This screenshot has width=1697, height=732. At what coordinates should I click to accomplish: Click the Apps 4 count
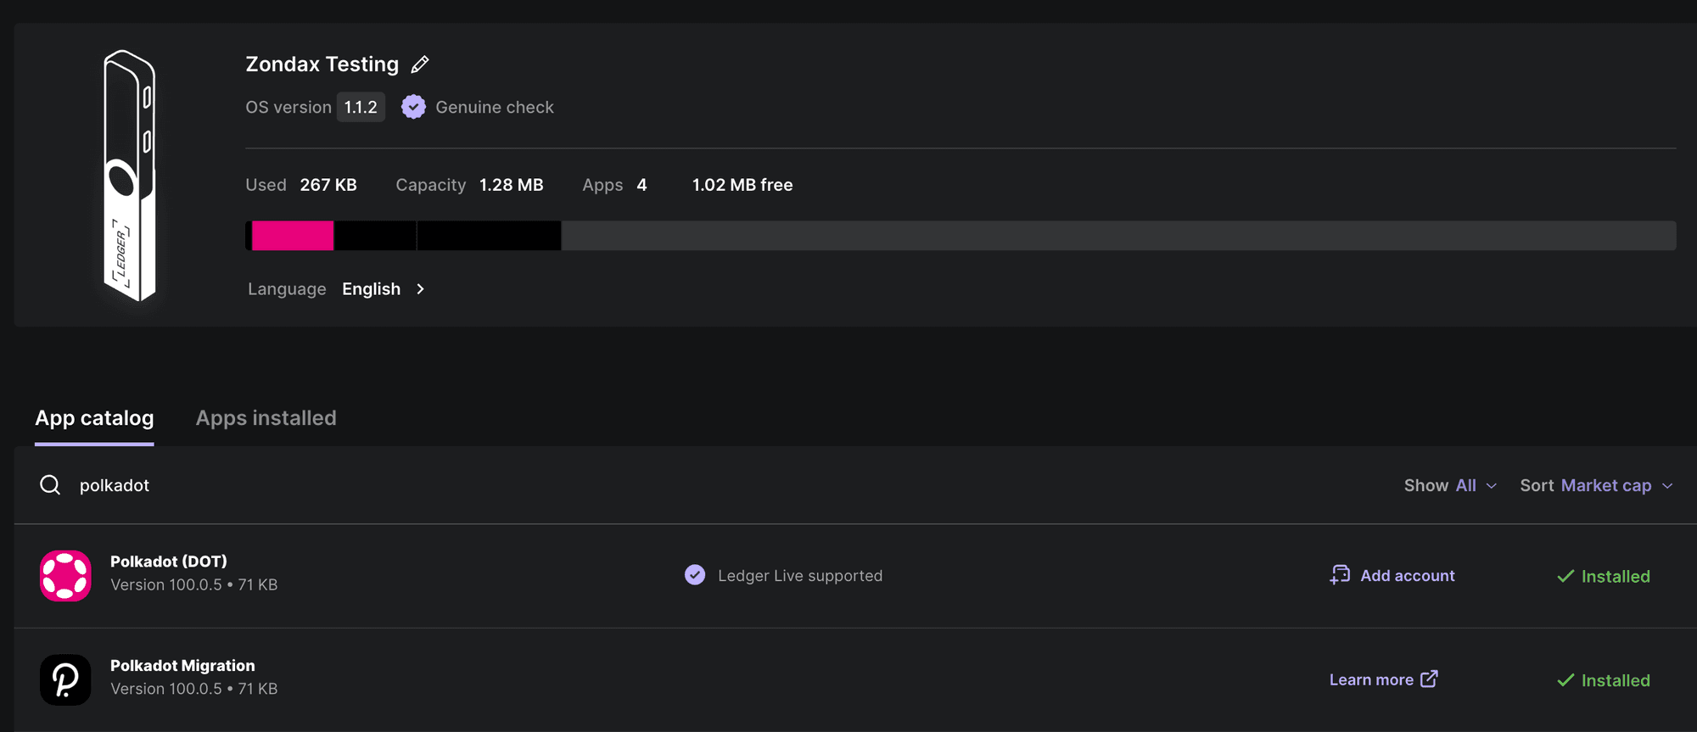click(642, 185)
